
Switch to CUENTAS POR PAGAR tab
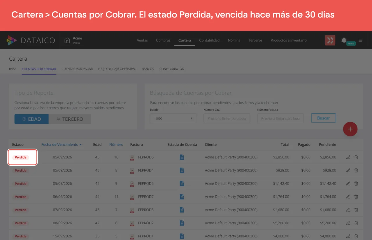pyautogui.click(x=77, y=69)
